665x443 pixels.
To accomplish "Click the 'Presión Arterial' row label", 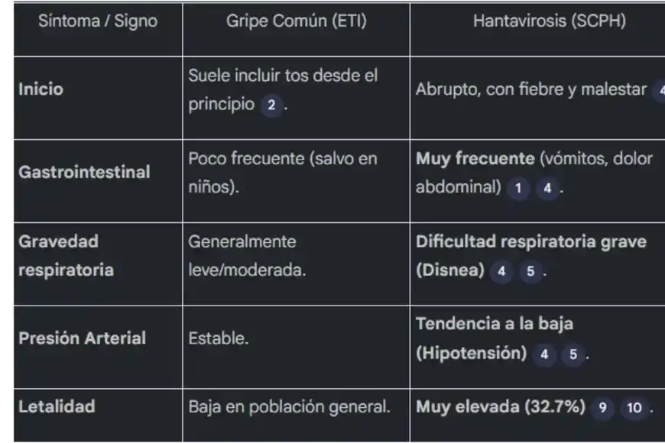I will click(82, 338).
